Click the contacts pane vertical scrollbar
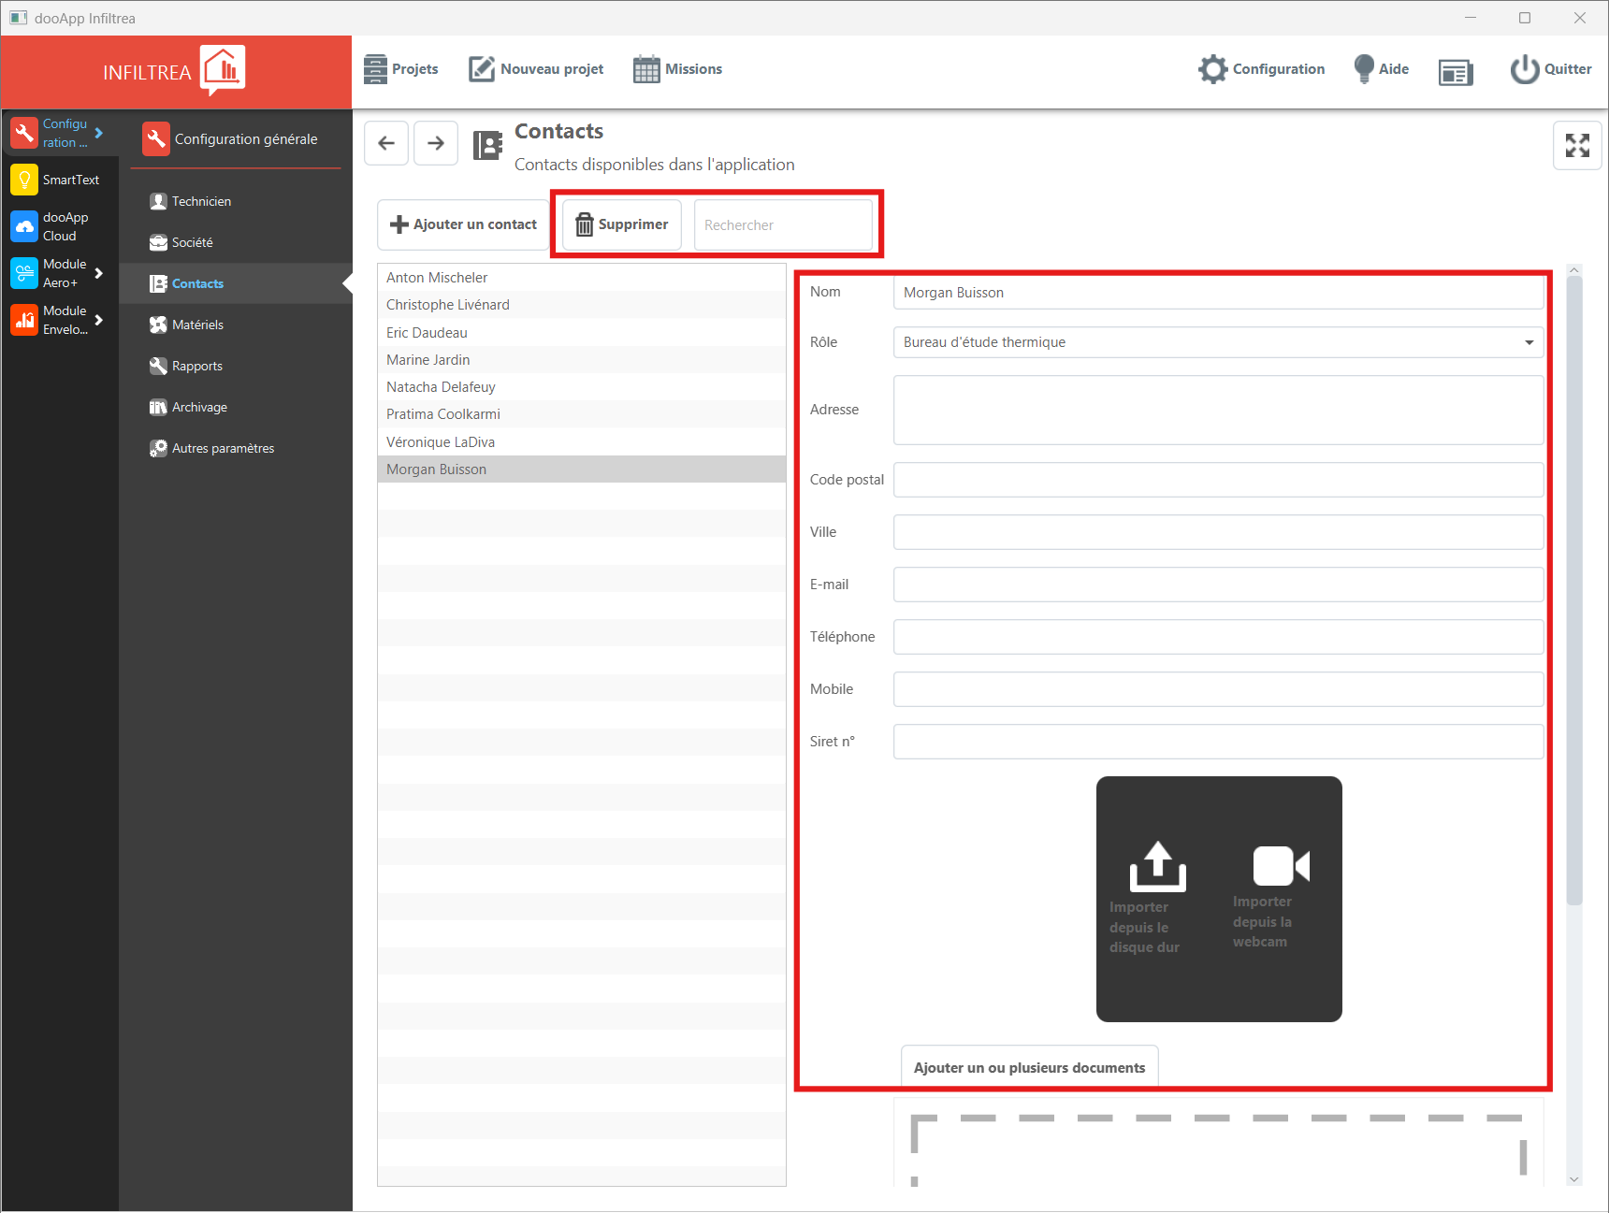The height and width of the screenshot is (1213, 1609). pos(1574,590)
